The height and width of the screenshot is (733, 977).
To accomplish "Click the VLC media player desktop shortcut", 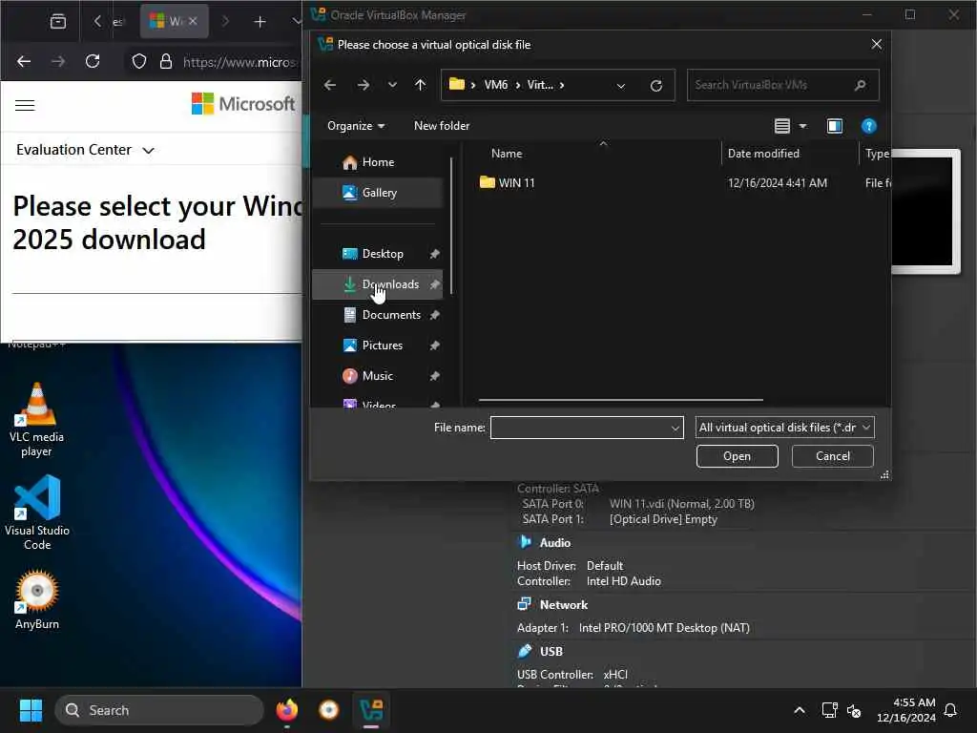I will [x=37, y=420].
